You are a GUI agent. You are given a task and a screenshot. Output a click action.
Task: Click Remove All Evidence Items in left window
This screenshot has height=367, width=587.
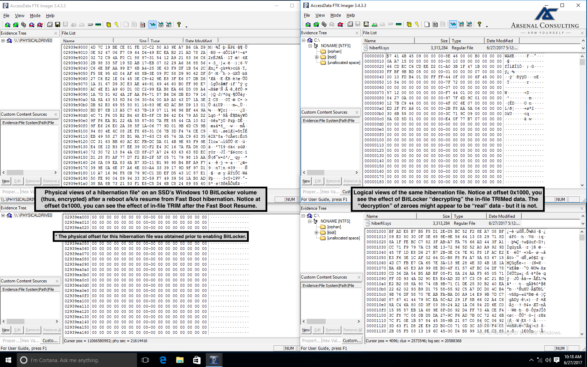pos(40,25)
